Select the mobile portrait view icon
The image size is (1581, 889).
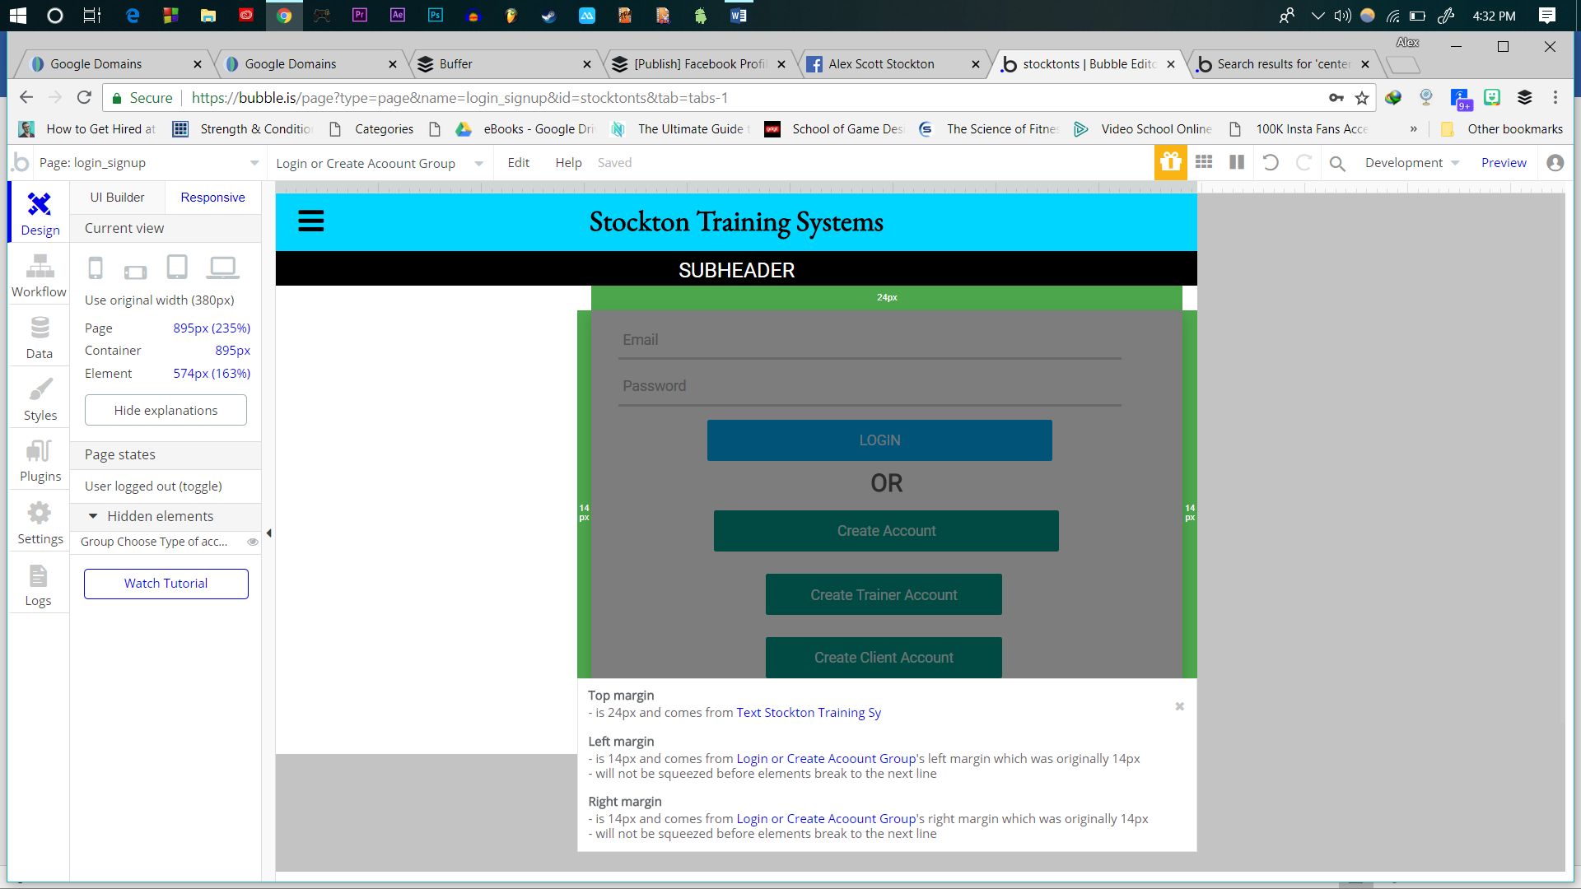[x=96, y=268]
